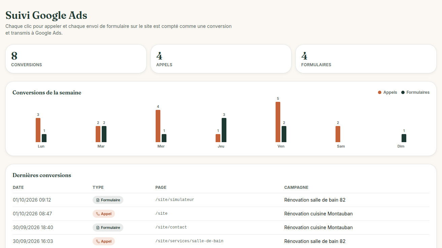
Task: Click the phone icon in the 16:03 Appel badge
Action: (x=98, y=241)
